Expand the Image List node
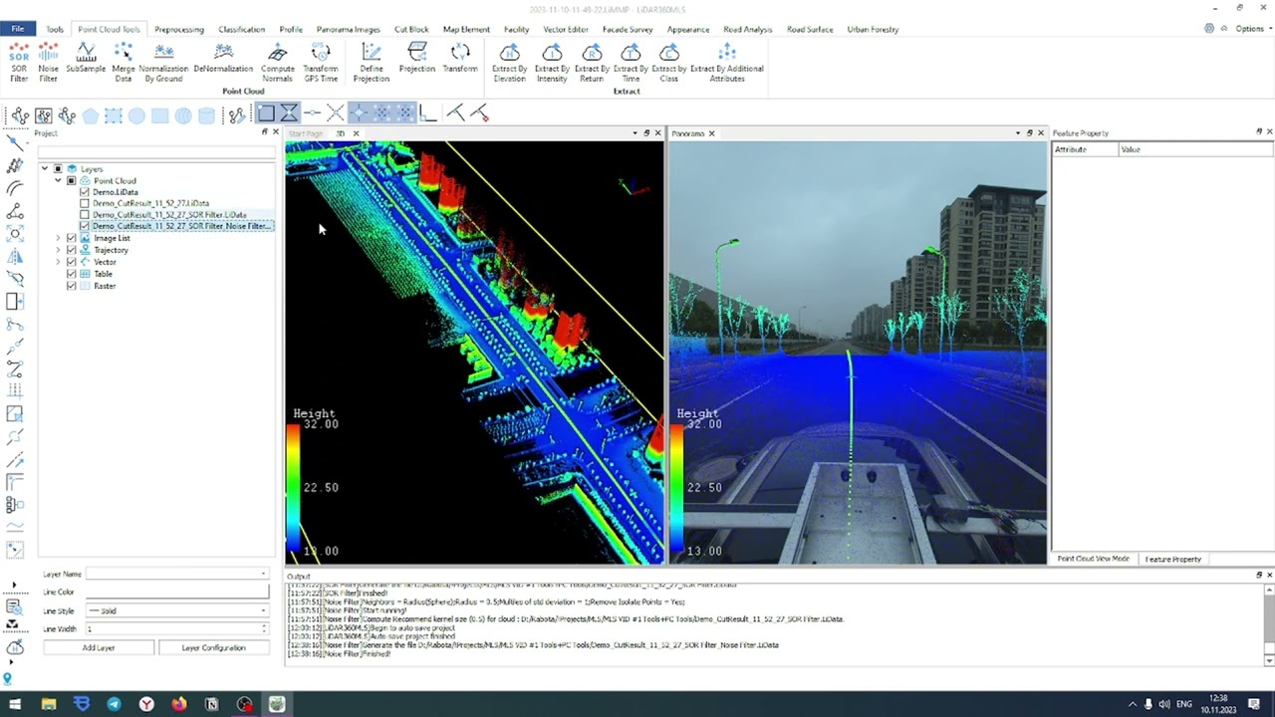This screenshot has height=717, width=1275. tap(58, 238)
